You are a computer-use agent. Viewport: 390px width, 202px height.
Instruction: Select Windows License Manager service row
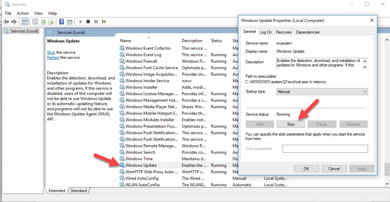pos(179,94)
